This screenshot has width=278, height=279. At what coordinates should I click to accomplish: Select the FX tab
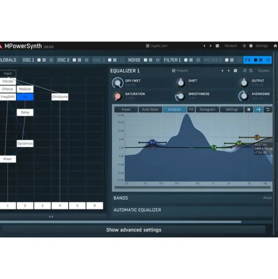coord(248,60)
